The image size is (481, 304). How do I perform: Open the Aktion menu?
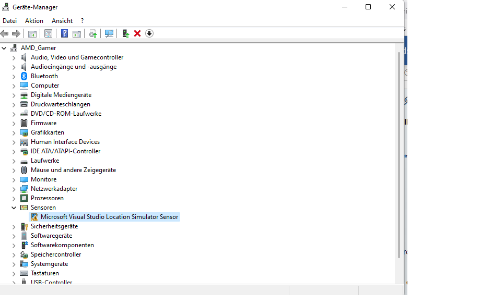point(34,21)
